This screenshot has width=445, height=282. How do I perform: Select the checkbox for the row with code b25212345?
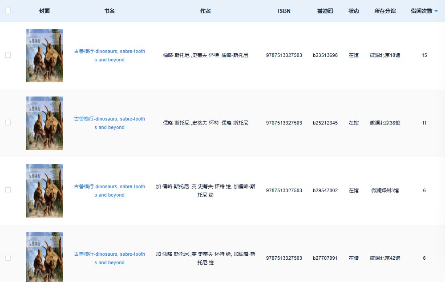pos(8,122)
